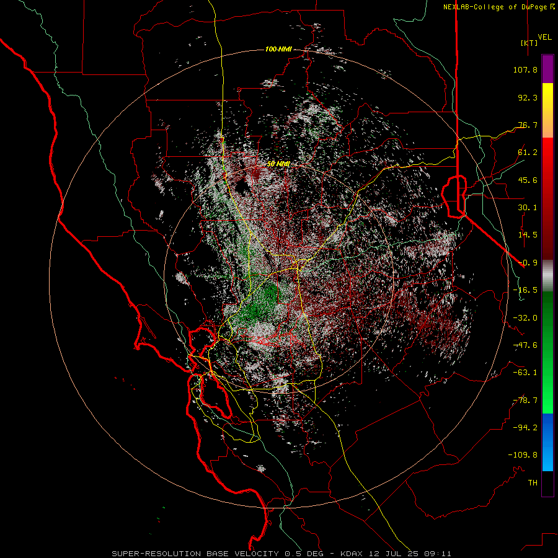Select the 92.3 legend value
The image size is (558, 558).
coord(528,97)
